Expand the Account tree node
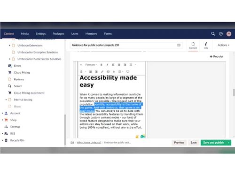 (2, 113)
